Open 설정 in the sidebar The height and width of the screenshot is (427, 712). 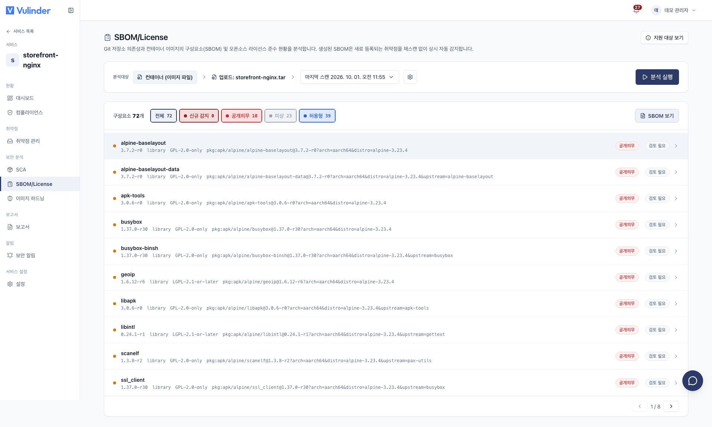(40, 284)
